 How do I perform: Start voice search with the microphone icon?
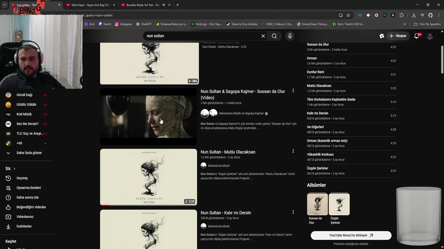[290, 36]
